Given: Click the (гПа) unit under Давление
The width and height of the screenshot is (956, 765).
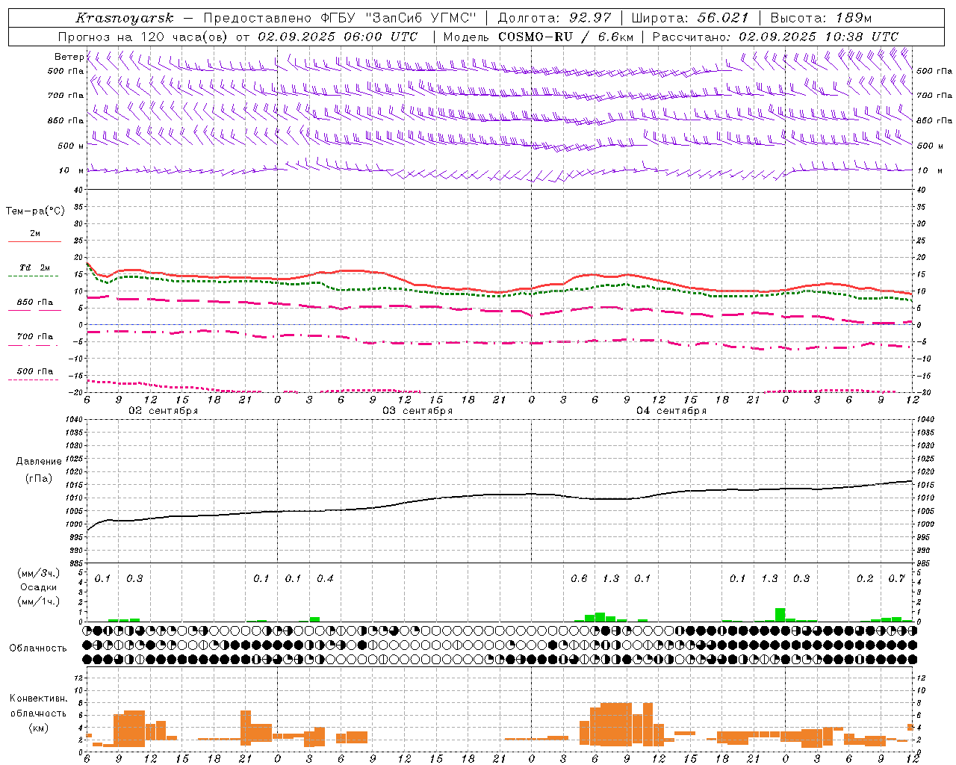Looking at the screenshot, I should point(38,479).
